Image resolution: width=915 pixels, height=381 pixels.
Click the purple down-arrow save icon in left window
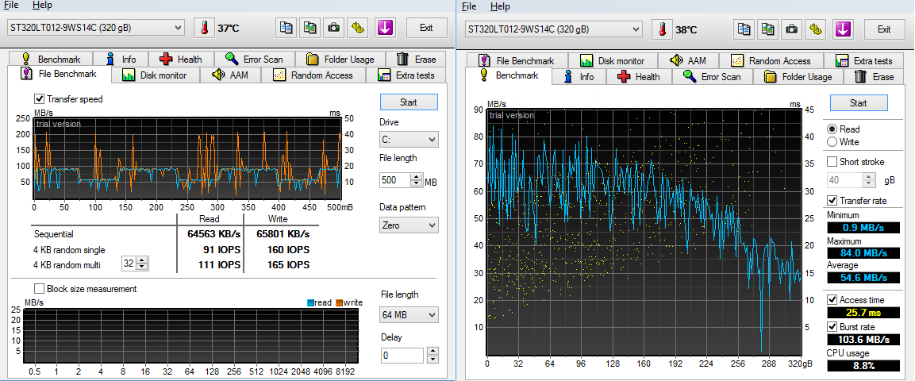[x=384, y=28]
